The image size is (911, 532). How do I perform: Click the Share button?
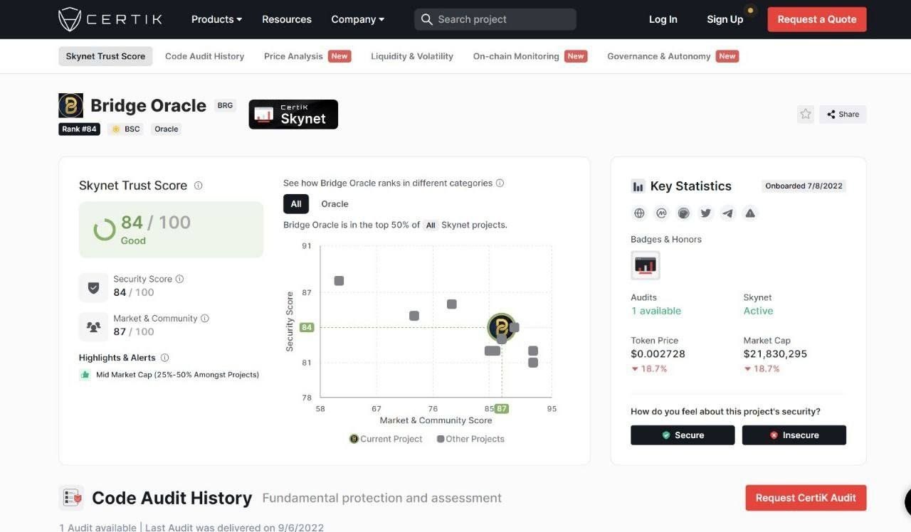(x=843, y=114)
